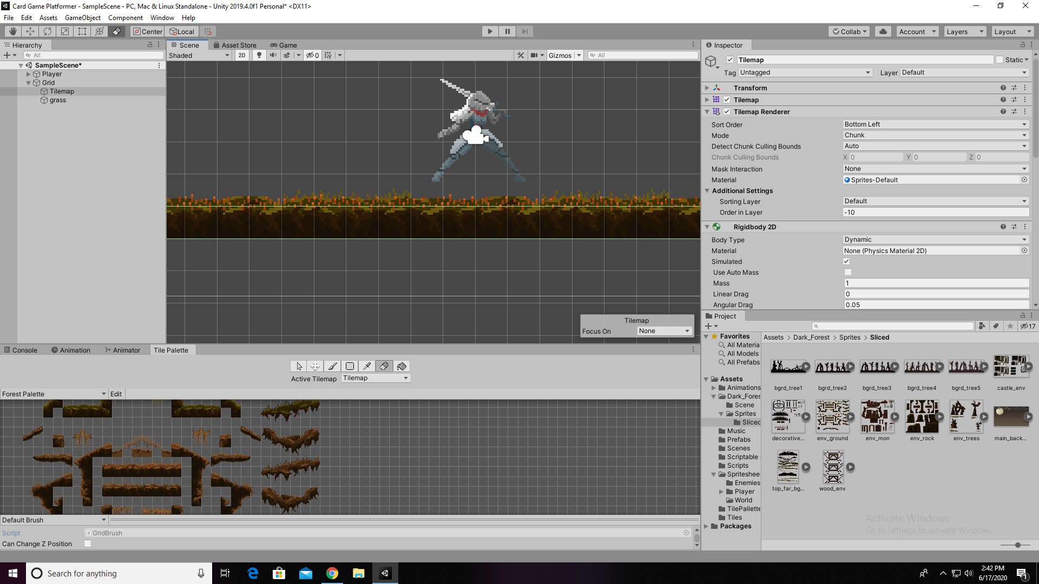Open the Forest Palette dropdown
The image size is (1039, 584).
[54, 394]
